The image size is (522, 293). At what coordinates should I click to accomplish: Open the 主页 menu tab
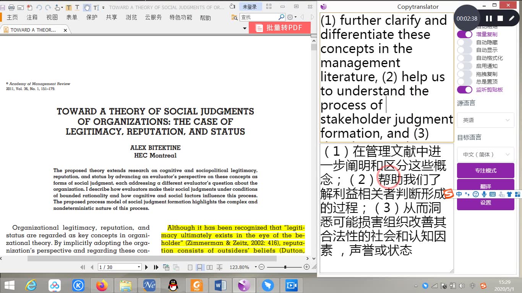pyautogui.click(x=12, y=18)
